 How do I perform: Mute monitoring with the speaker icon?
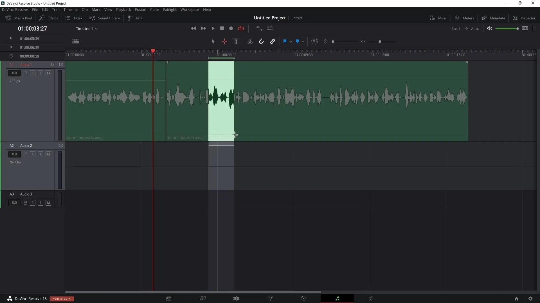point(490,28)
